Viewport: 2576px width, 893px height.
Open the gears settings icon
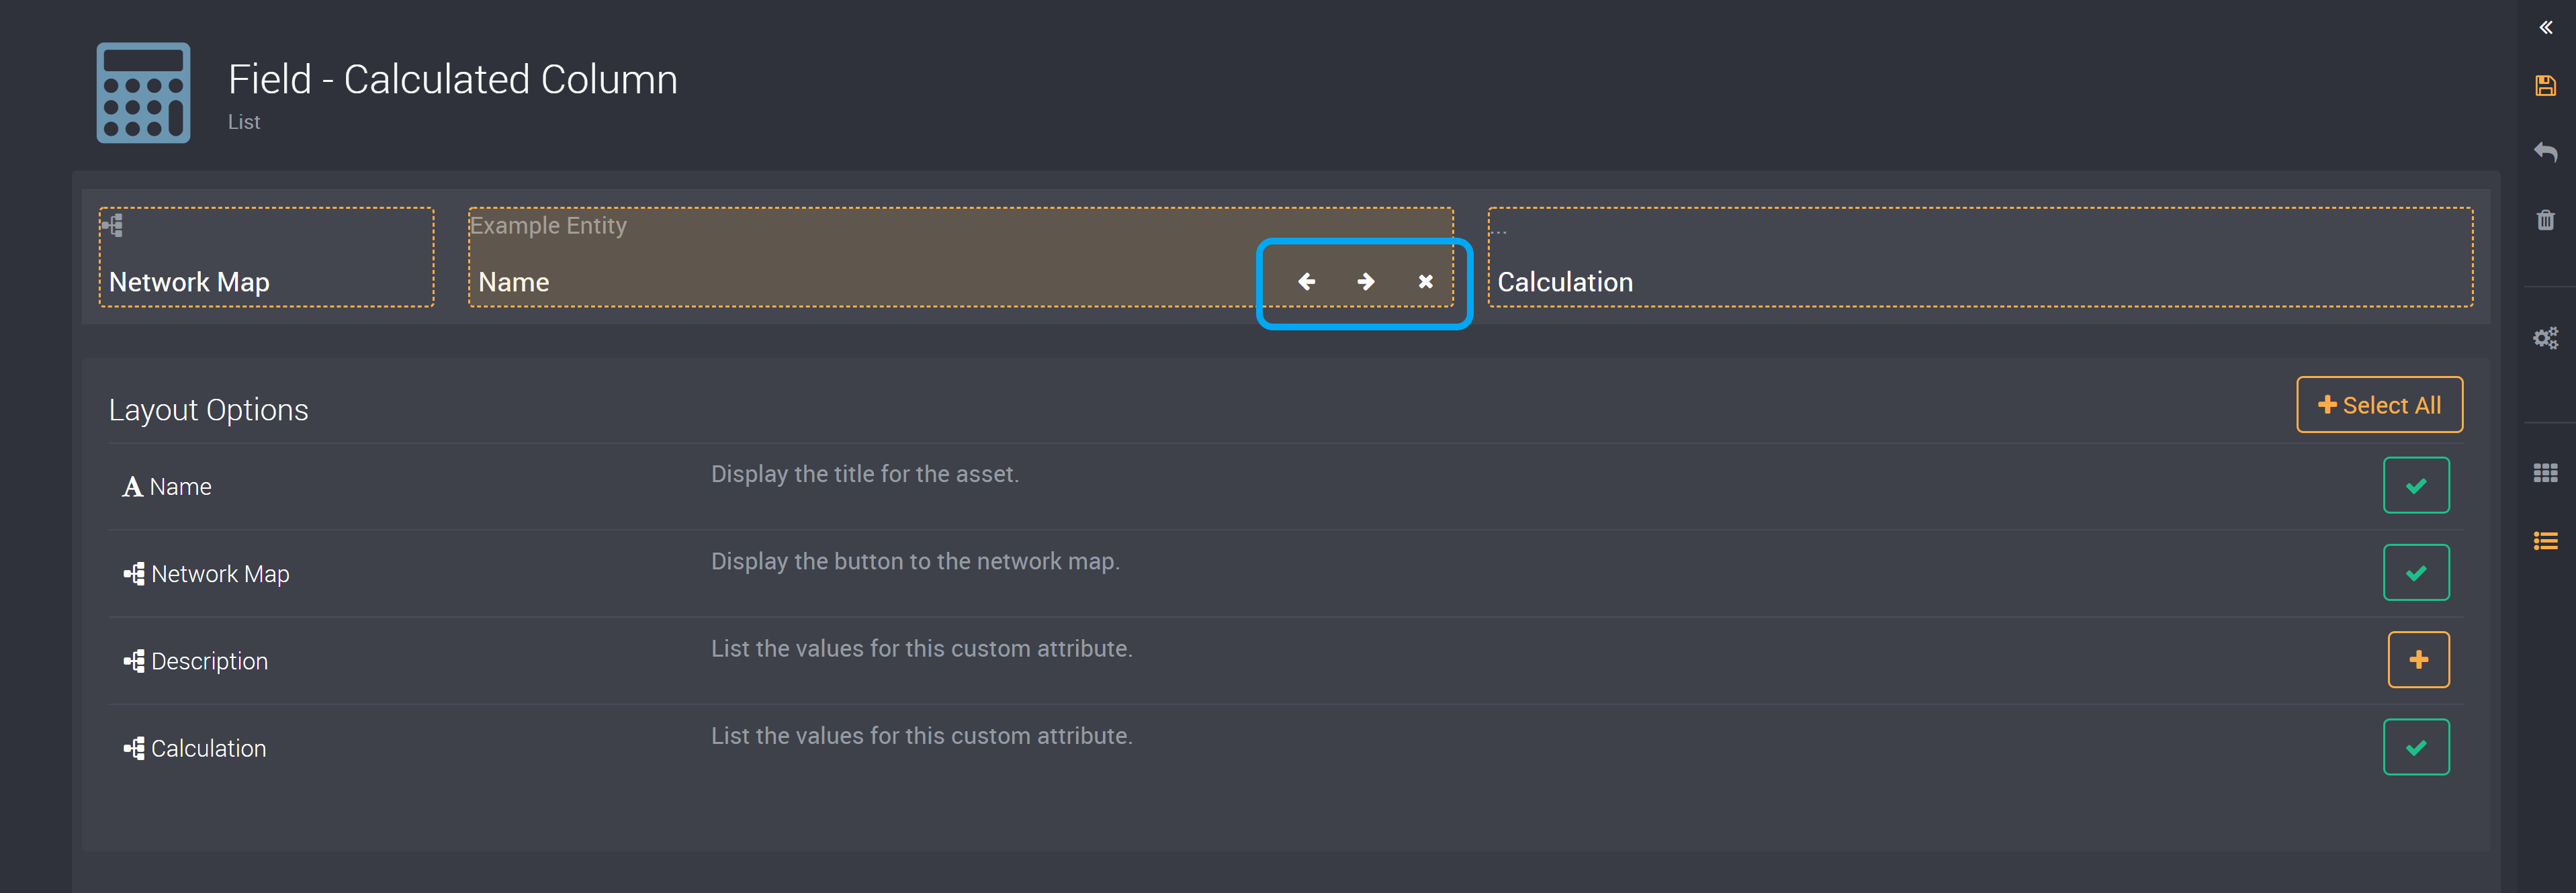2545,338
